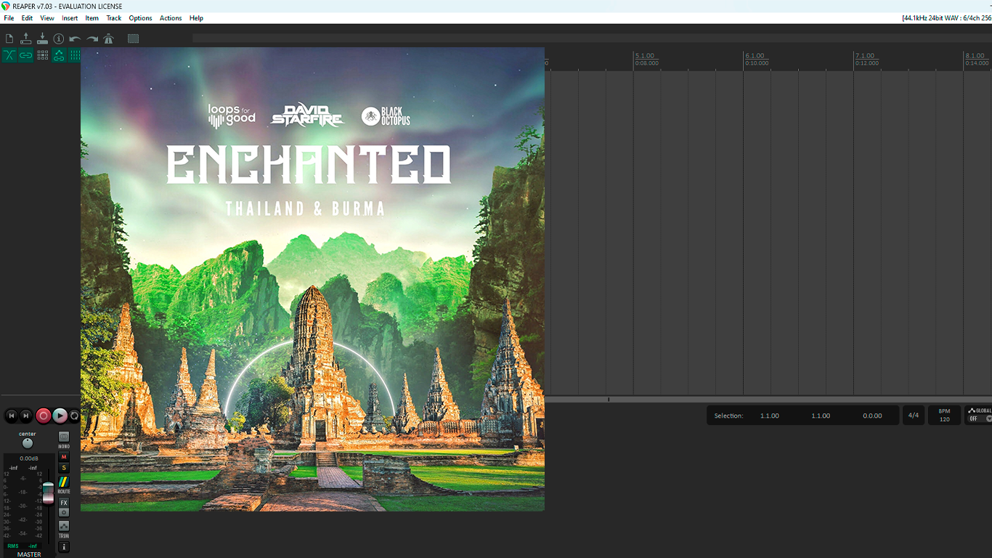Toggle master FX bypass power button
Screen dimensions: 992x558
pyautogui.click(x=64, y=512)
